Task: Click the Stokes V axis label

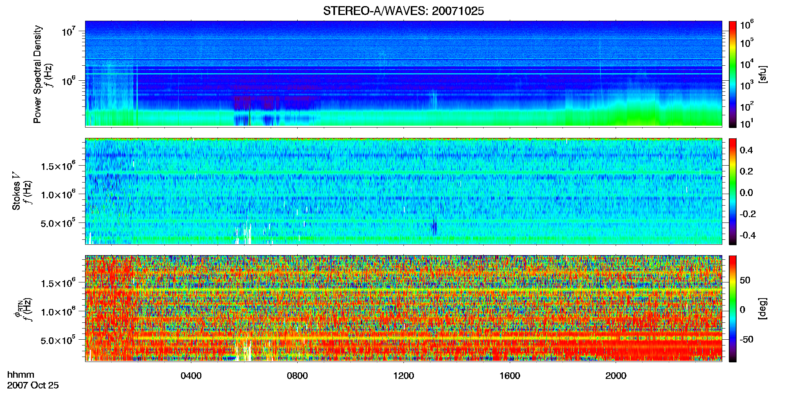Action: point(16,191)
